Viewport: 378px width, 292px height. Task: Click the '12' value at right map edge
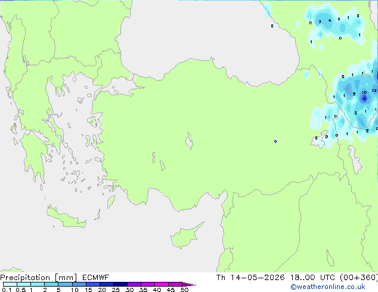coord(374,91)
